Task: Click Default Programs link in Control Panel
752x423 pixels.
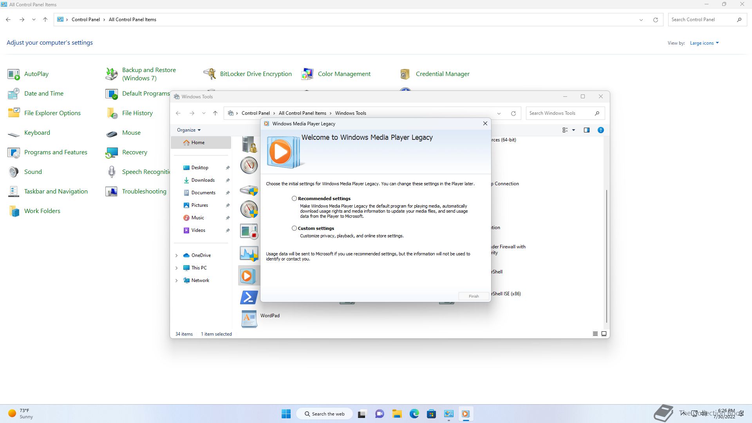Action: click(146, 94)
